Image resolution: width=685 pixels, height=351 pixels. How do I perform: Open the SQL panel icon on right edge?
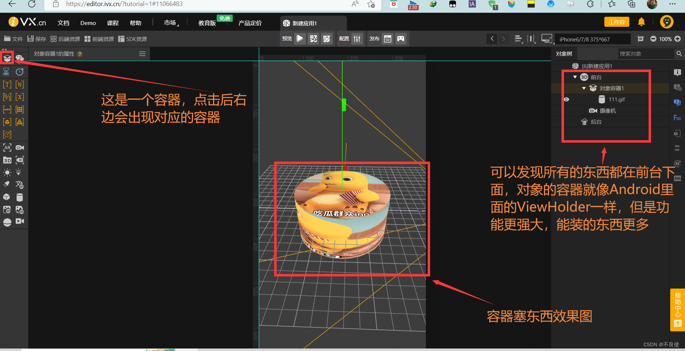coord(678,178)
